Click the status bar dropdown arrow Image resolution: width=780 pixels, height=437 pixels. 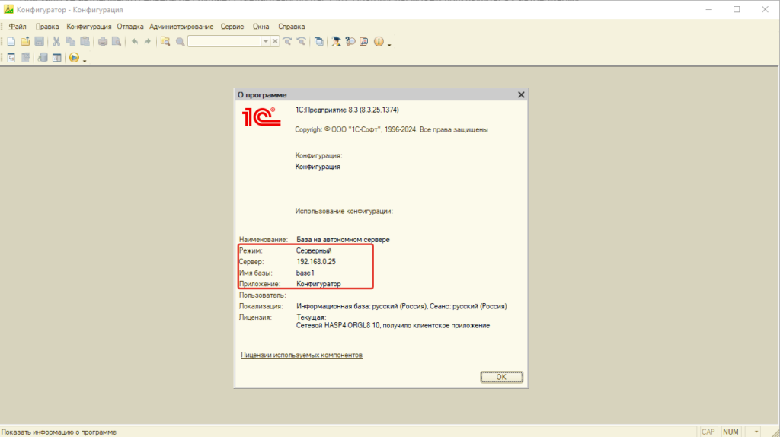coord(756,432)
